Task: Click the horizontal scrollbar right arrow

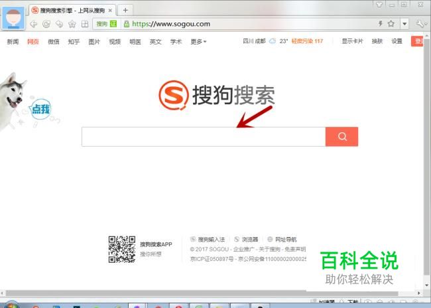Action: coord(419,293)
